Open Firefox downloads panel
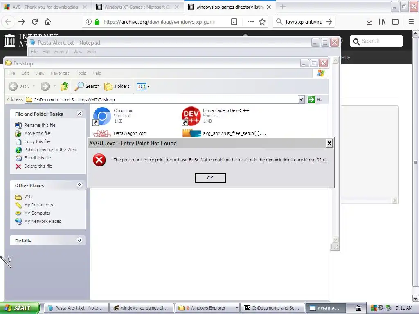Viewport: 419px width, 314px height. [369, 22]
